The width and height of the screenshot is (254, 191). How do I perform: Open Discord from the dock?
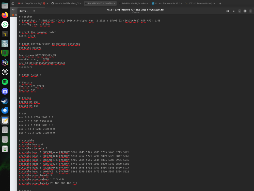[x=5, y=91]
